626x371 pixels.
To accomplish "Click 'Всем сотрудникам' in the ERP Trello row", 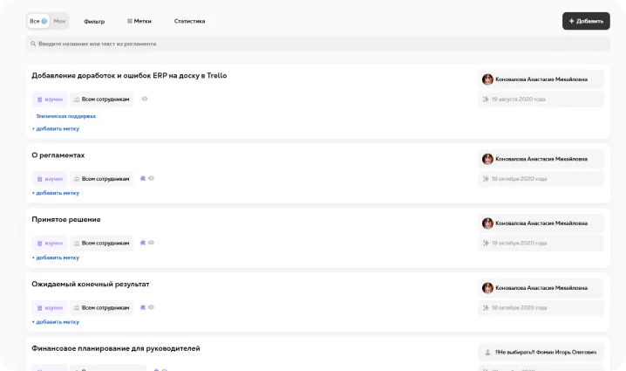I will (102, 100).
